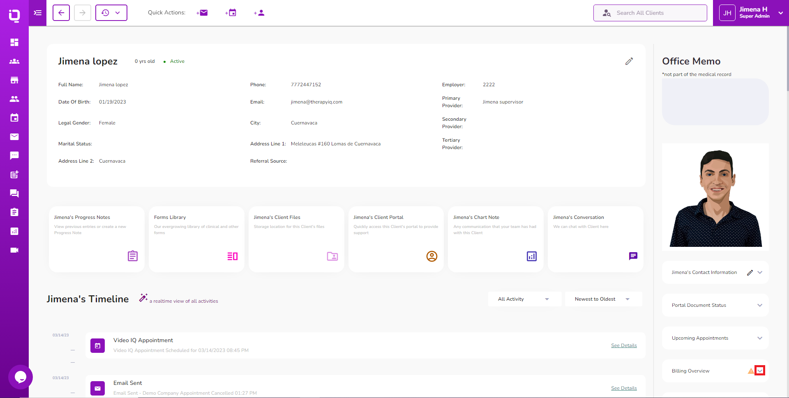Collapse the sidebar using the hamburger icon
The height and width of the screenshot is (398, 789).
(x=37, y=13)
